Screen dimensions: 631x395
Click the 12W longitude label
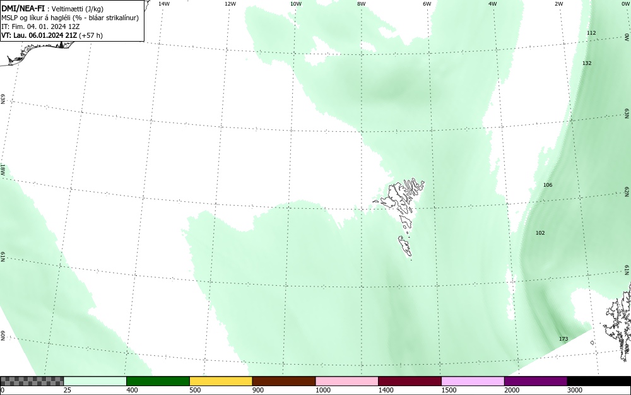click(230, 4)
